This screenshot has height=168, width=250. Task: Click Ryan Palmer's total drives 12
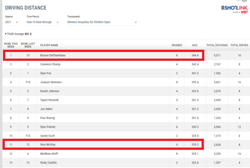[239, 127]
